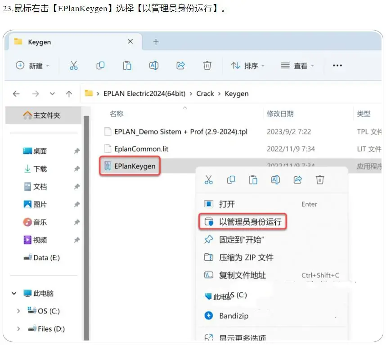The image size is (386, 345).
Task: Click Delete icon in the context menu
Action: [x=320, y=180]
